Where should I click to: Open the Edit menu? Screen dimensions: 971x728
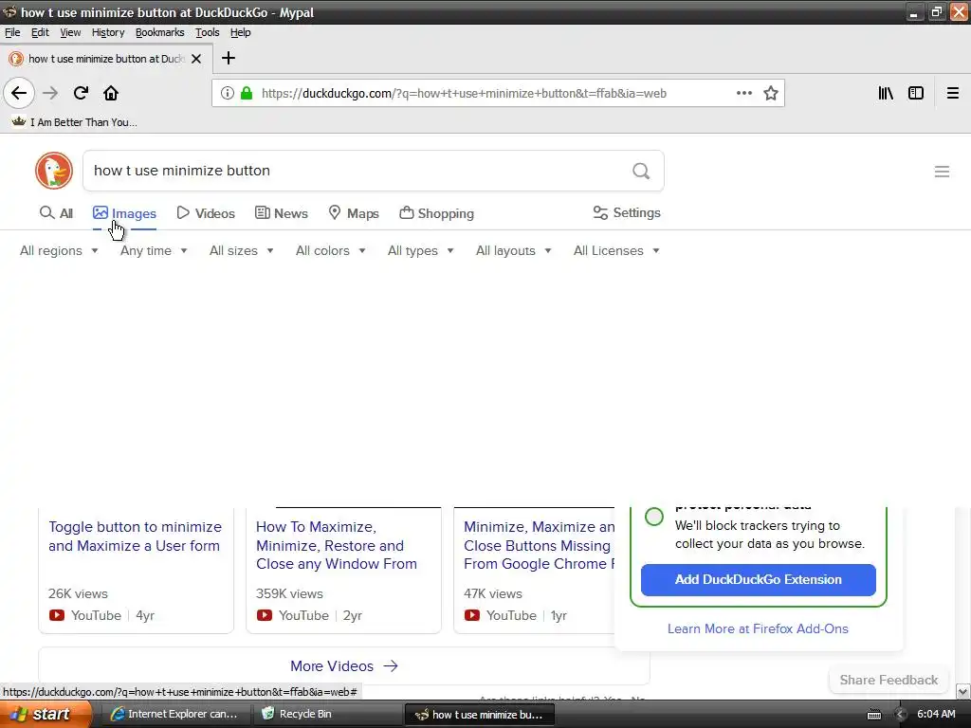[40, 32]
